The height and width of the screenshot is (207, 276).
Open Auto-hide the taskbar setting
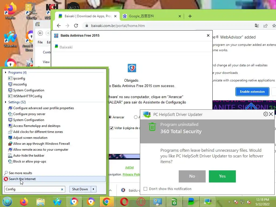click(x=29, y=156)
